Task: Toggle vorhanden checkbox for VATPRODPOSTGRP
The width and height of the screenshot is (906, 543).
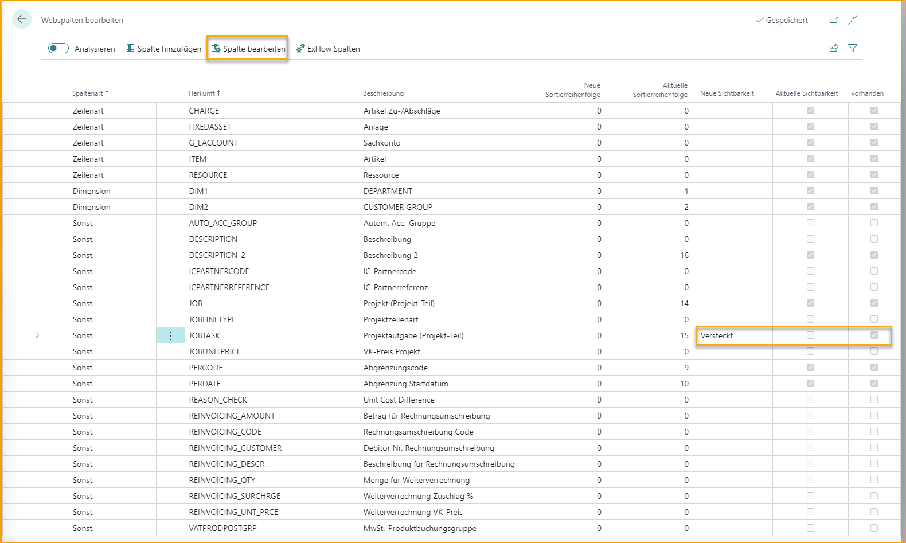Action: pos(874,528)
